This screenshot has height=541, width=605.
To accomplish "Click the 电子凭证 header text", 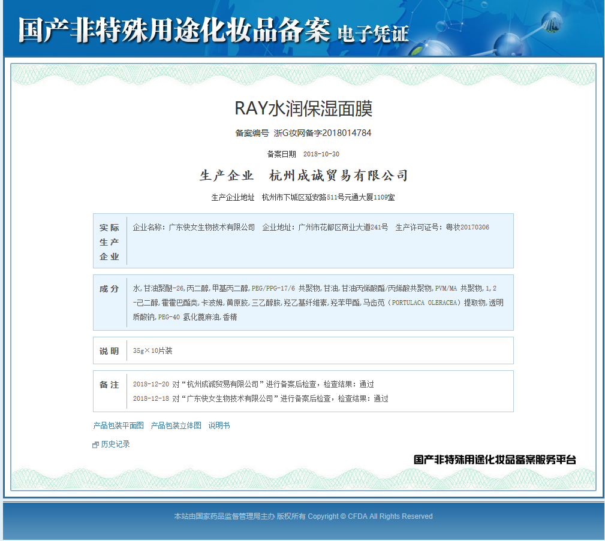I will (373, 34).
